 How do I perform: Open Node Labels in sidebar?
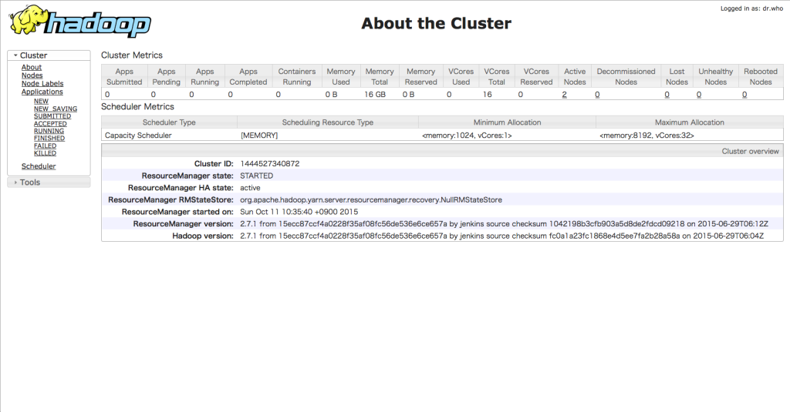pyautogui.click(x=42, y=84)
